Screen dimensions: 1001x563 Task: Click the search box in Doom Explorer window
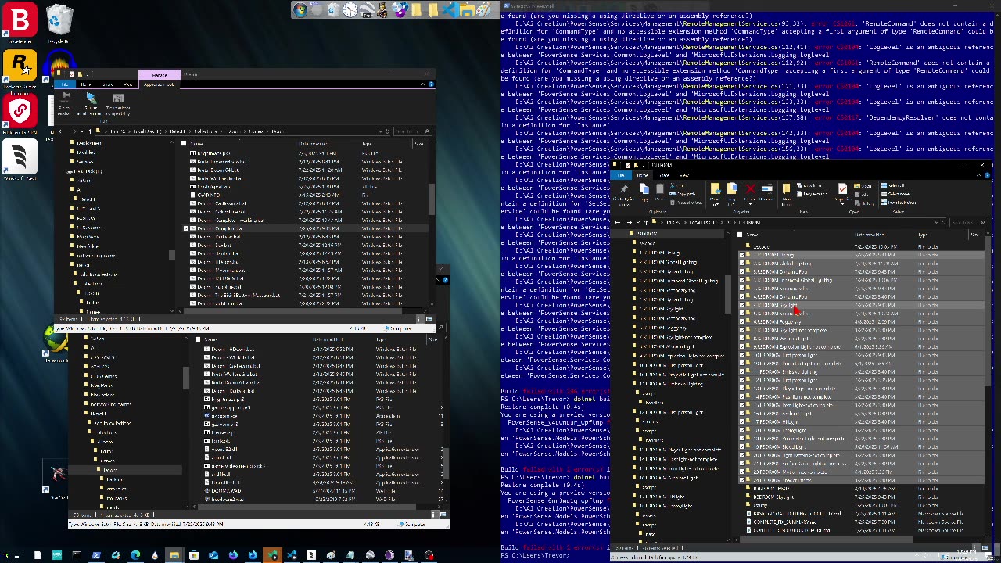coord(411,131)
